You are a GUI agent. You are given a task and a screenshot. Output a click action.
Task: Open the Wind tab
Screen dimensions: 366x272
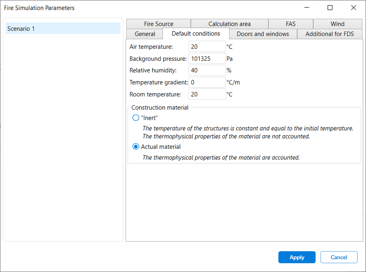point(337,24)
